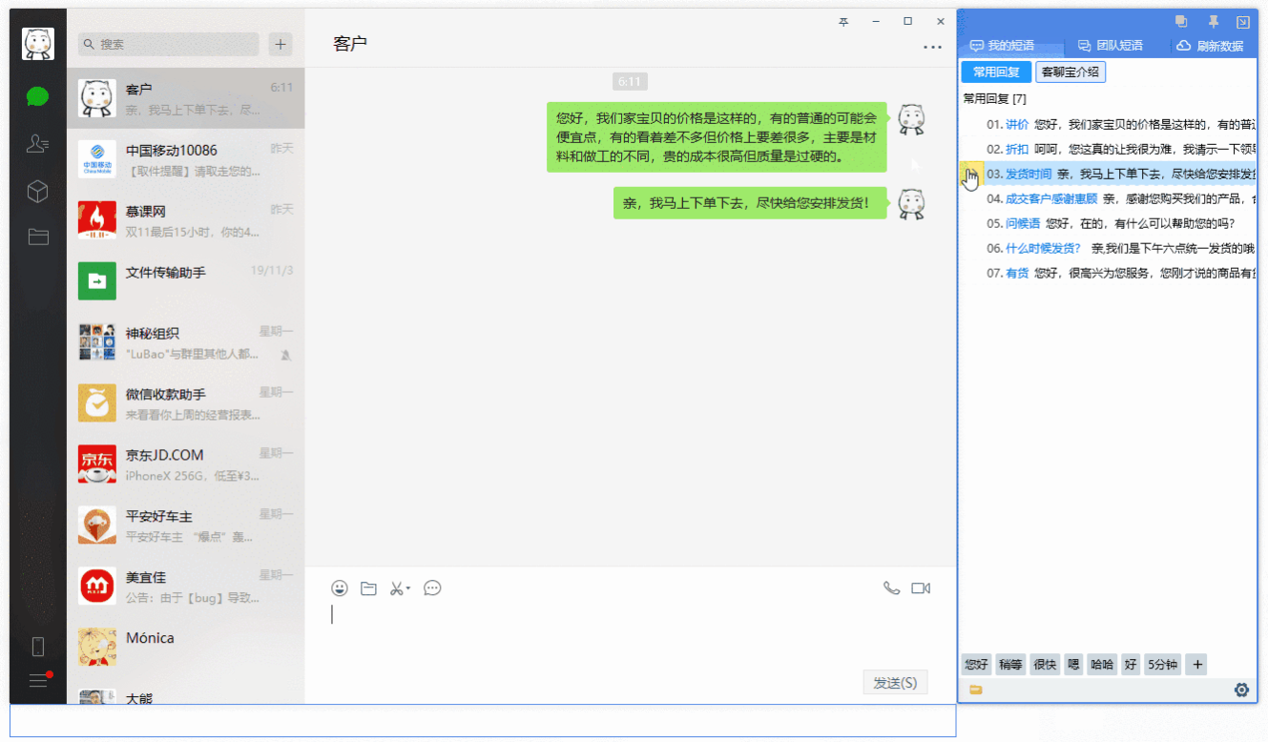The image size is (1268, 742).
Task: Click the phone icon in left sidebar
Action: click(38, 647)
